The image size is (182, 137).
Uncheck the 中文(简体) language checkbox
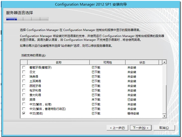pos(24,114)
